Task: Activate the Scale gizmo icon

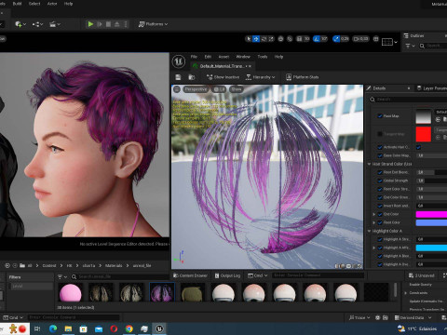Action: click(271, 39)
